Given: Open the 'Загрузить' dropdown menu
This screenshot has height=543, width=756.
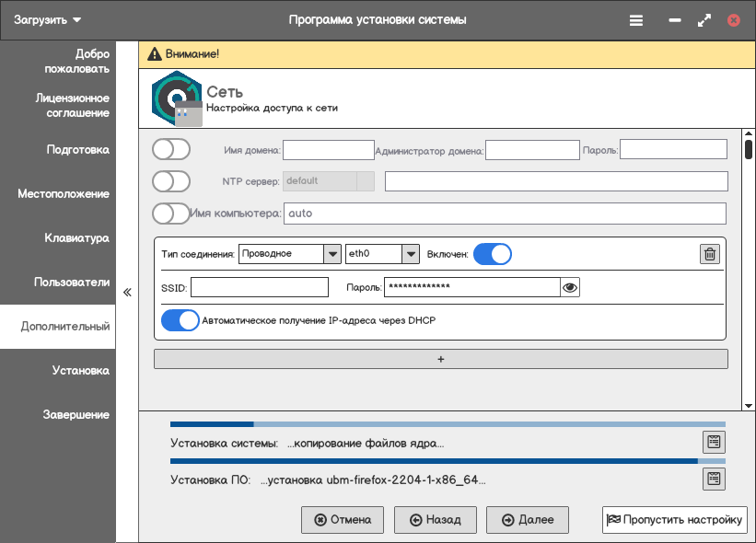Looking at the screenshot, I should [x=48, y=19].
